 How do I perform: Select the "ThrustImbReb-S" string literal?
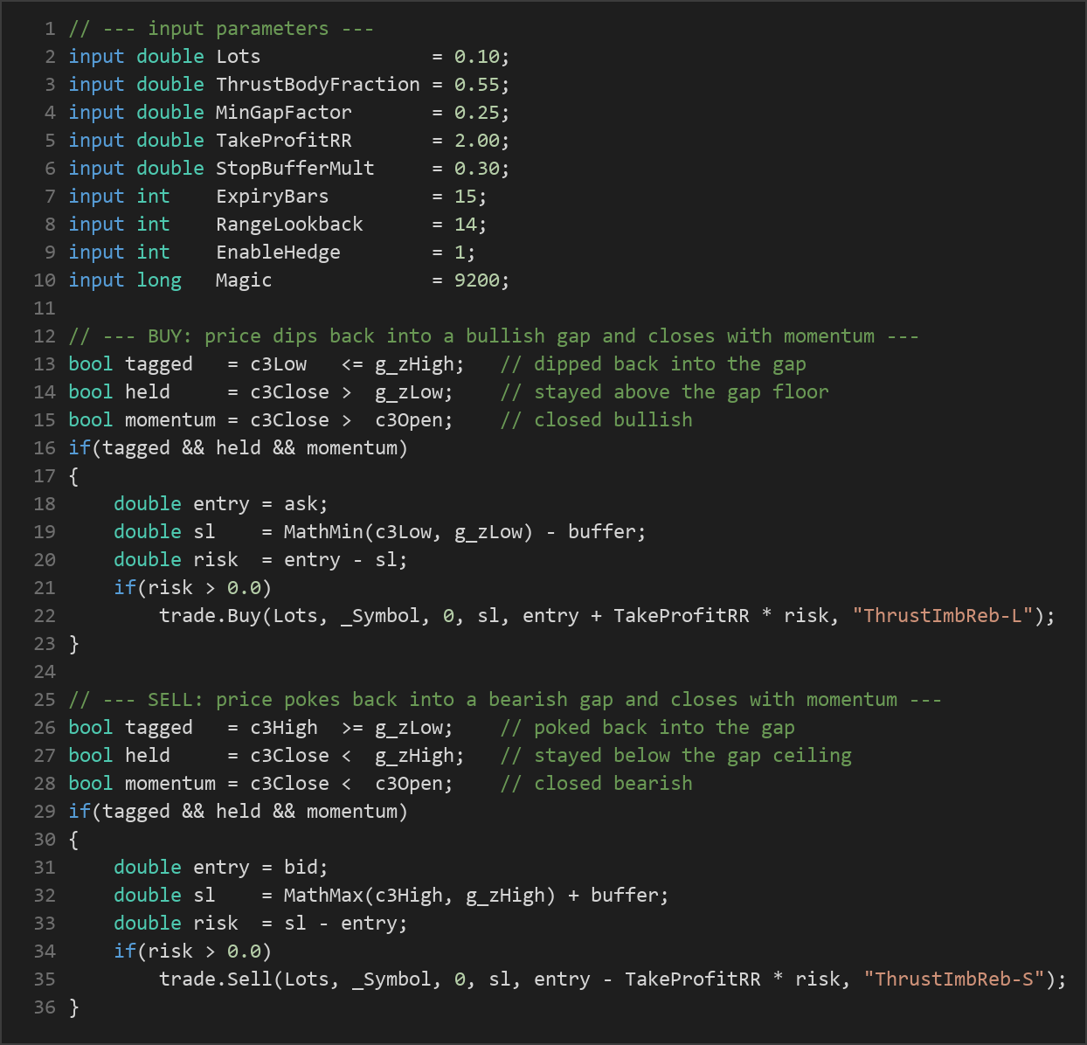point(955,979)
